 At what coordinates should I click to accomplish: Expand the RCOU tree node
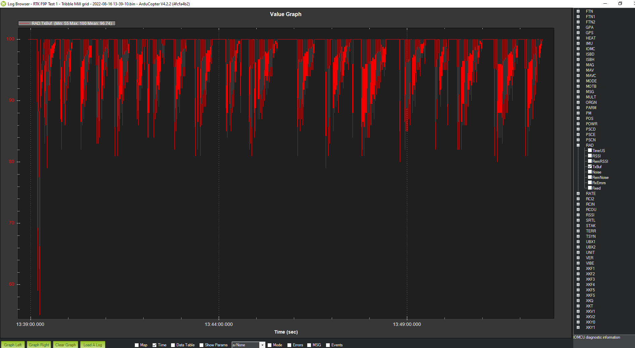578,209
